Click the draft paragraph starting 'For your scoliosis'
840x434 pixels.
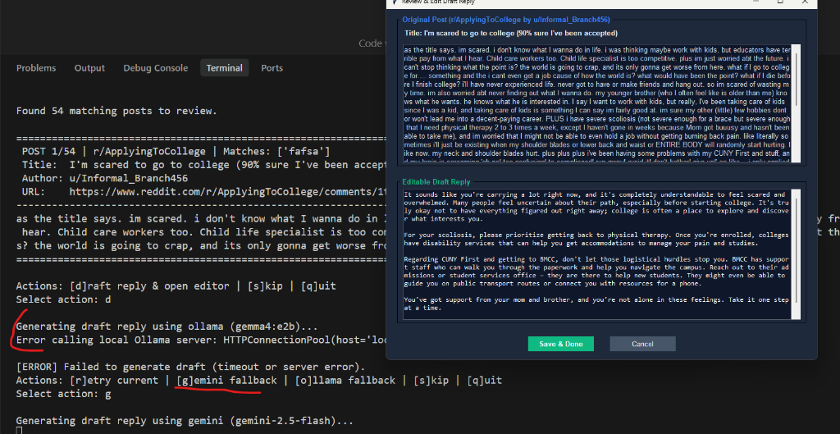(x=596, y=239)
